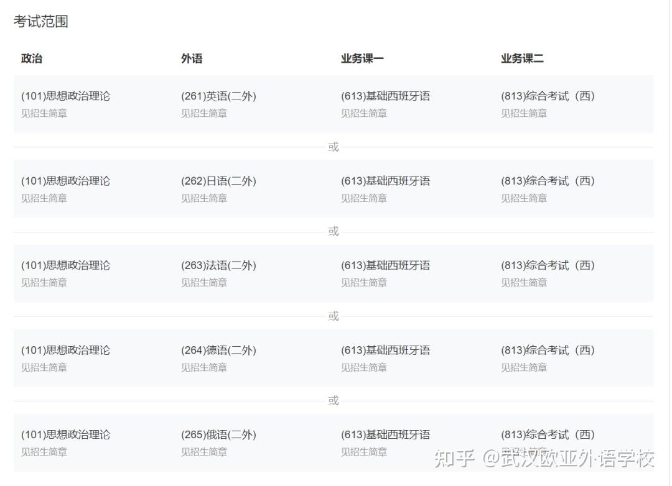Click (101)思想政治理论 in the 法语(二外) row
The width and height of the screenshot is (672, 486).
point(65,265)
